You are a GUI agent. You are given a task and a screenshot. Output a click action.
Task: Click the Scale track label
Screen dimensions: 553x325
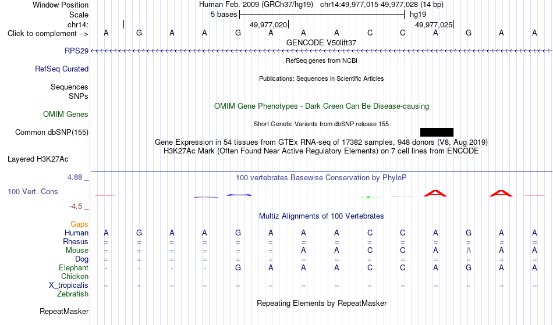tap(79, 15)
